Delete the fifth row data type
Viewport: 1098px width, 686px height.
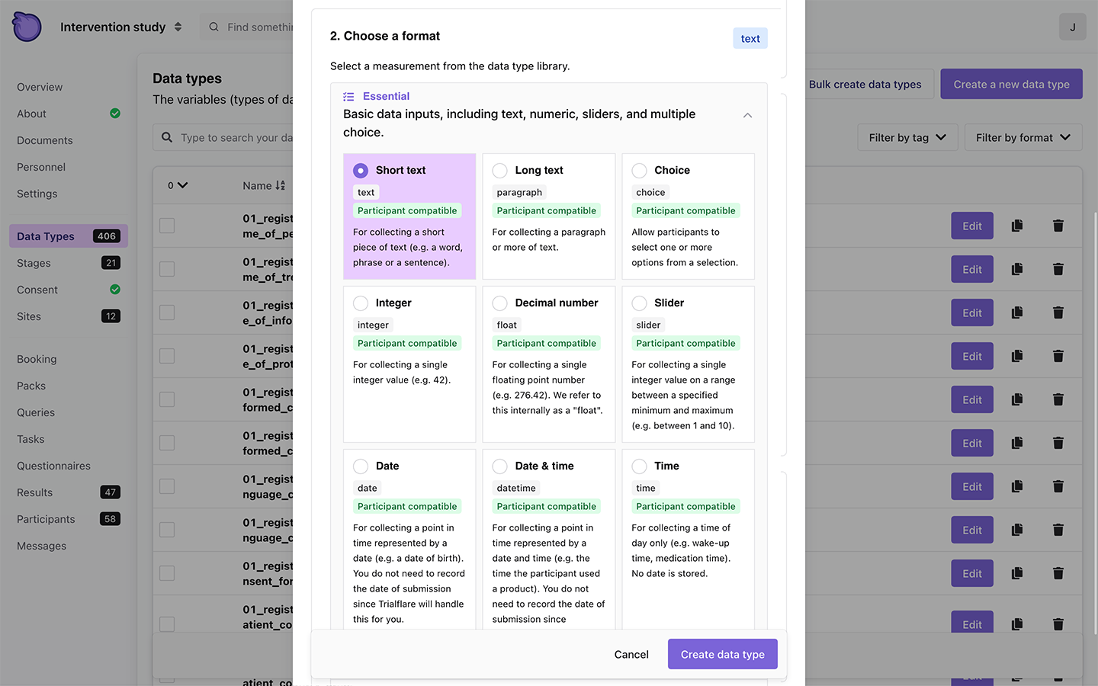click(1058, 399)
